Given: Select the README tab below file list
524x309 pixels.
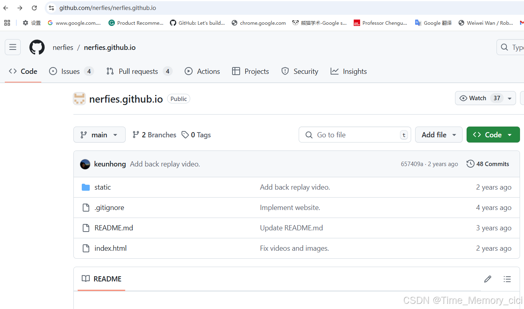Looking at the screenshot, I should coord(102,279).
